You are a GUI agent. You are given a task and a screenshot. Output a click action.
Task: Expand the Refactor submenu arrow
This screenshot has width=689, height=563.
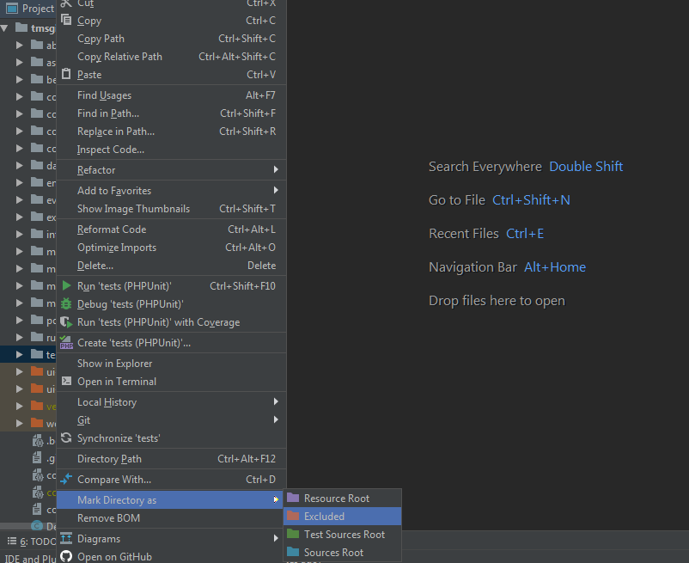pos(276,169)
